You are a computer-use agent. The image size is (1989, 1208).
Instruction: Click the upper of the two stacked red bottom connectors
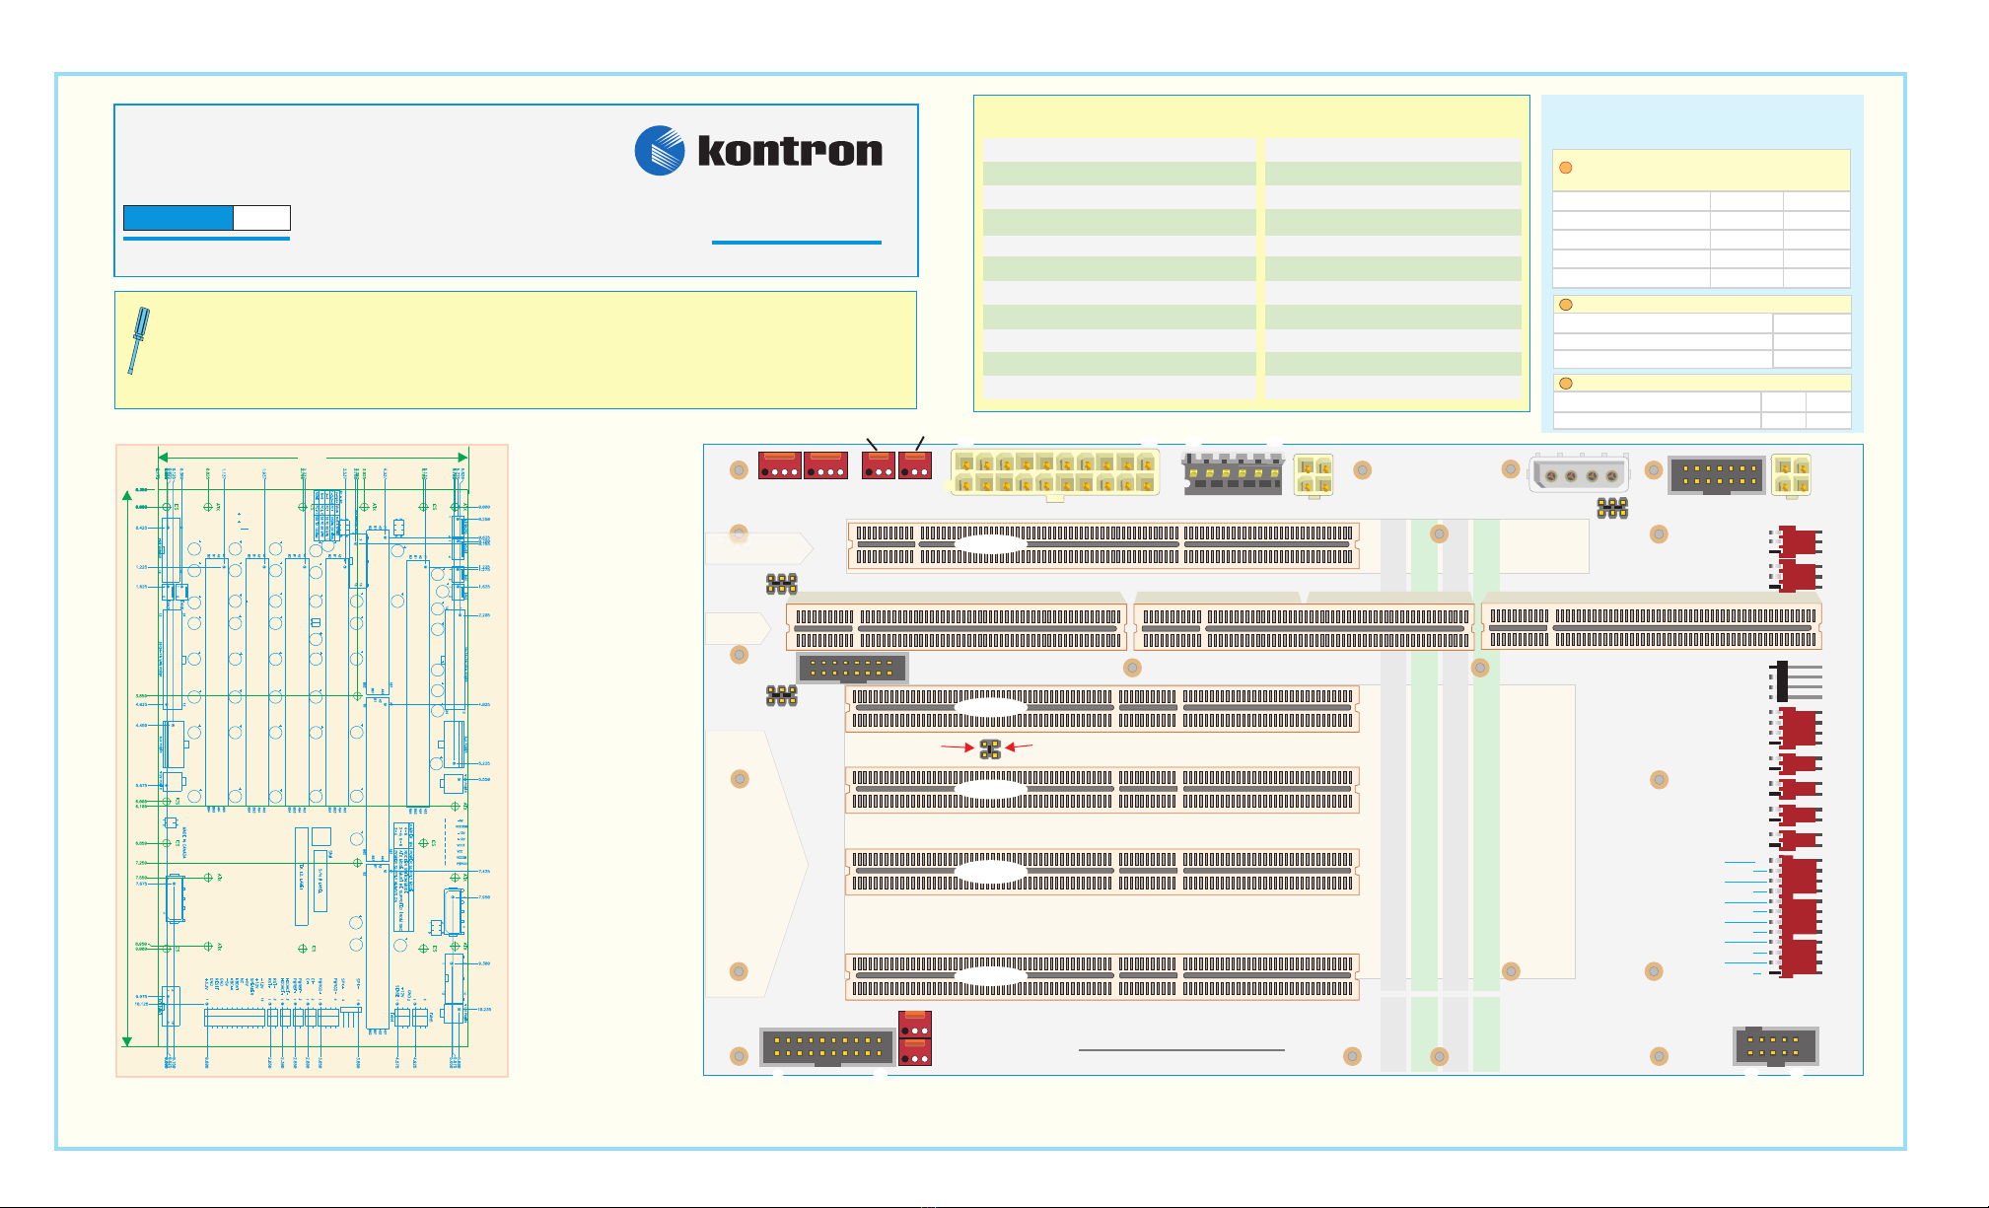click(915, 1025)
